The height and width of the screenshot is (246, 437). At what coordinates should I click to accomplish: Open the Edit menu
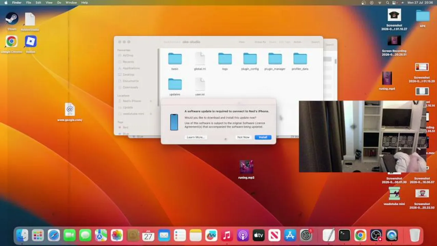click(38, 2)
